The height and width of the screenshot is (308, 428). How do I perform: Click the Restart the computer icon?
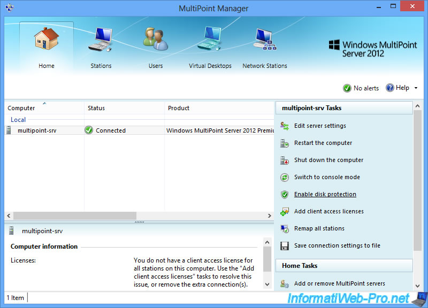[x=285, y=143]
